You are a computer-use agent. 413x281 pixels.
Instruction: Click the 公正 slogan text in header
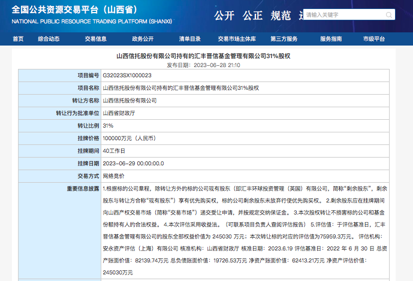click(x=252, y=16)
